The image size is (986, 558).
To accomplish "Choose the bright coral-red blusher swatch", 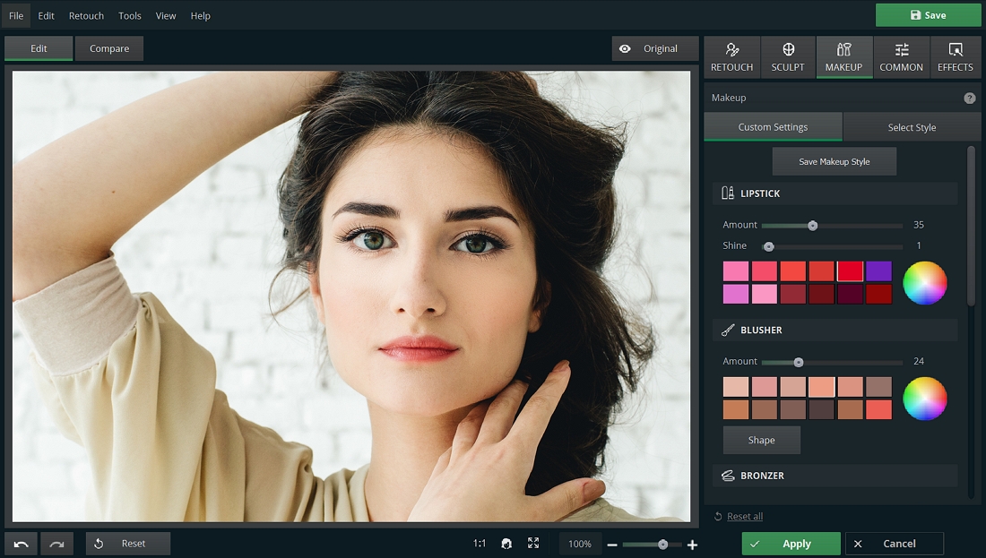I will click(878, 409).
